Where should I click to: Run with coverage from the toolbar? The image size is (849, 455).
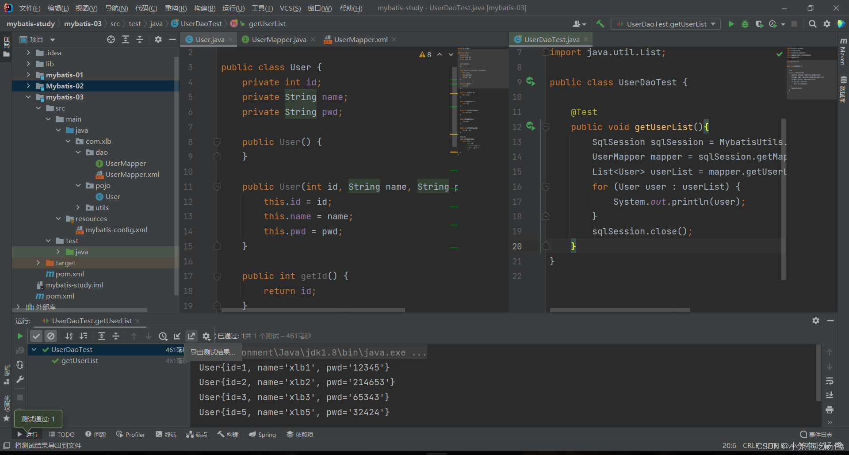click(x=759, y=24)
